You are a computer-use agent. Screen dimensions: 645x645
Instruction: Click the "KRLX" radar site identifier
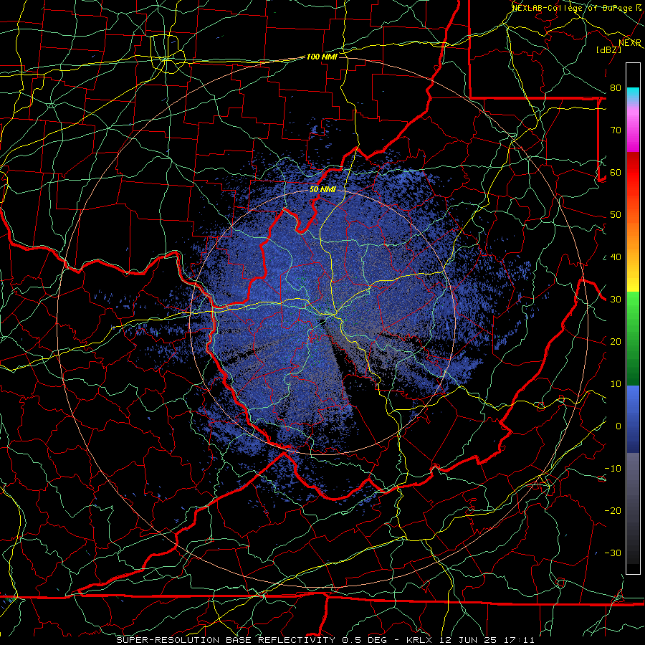(420, 640)
